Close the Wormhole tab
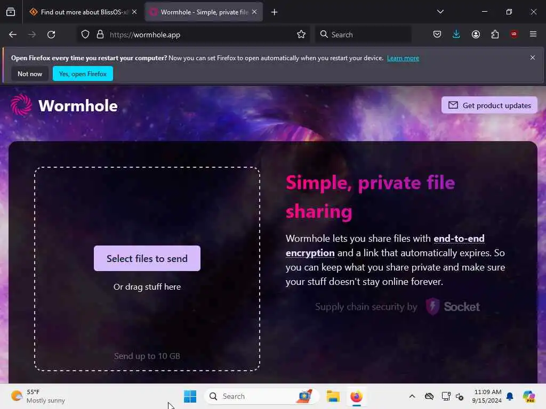Viewport: 546px width, 409px height. click(x=254, y=12)
